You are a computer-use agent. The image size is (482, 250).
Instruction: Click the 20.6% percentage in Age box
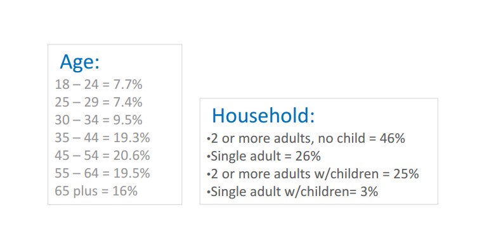coord(131,155)
